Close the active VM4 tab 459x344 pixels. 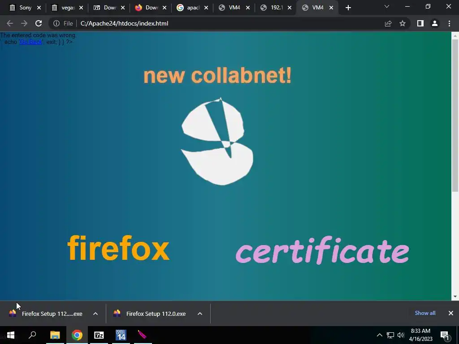click(x=331, y=8)
